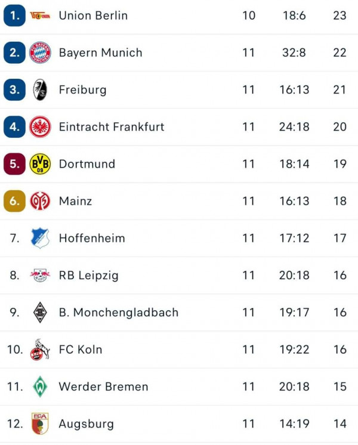The width and height of the screenshot is (358, 445).
Task: Tap the FC Koln goat logo
Action: point(40,350)
